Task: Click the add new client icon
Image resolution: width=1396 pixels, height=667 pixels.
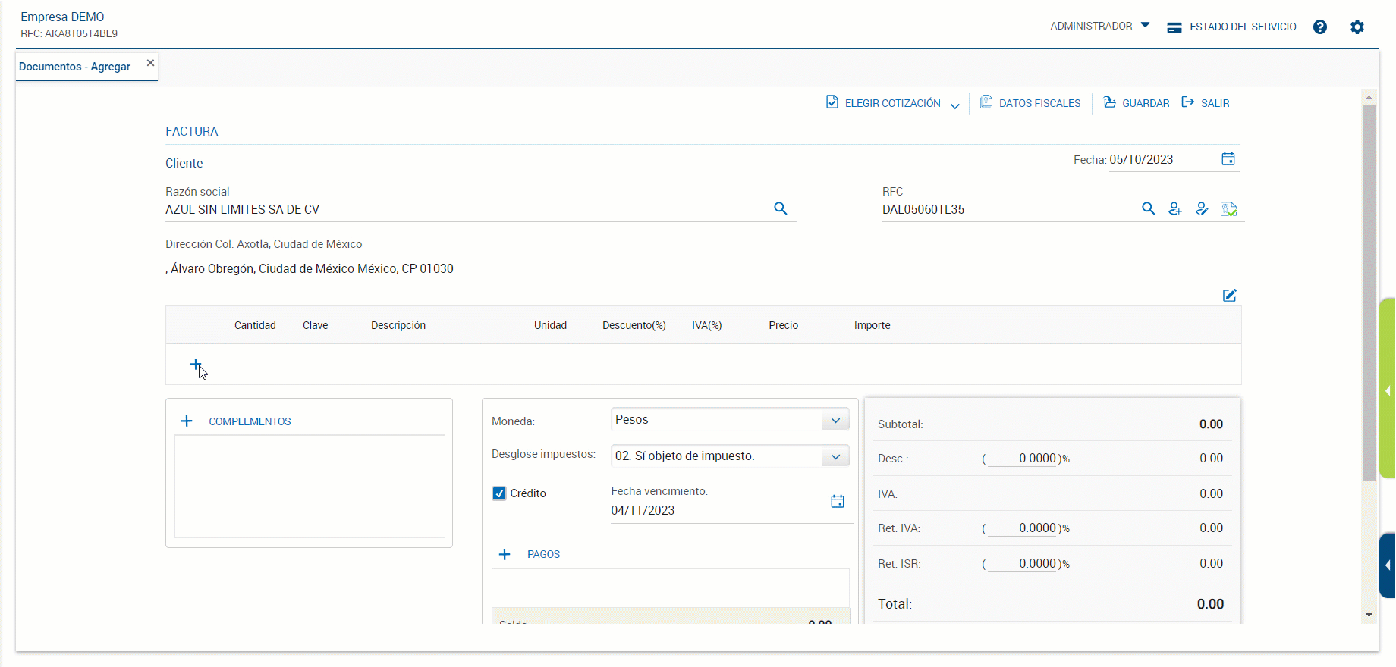Action: tap(1174, 208)
